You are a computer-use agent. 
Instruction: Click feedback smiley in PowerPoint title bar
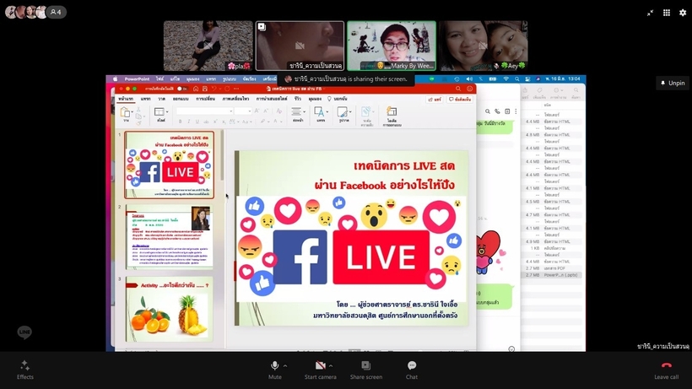pos(469,89)
